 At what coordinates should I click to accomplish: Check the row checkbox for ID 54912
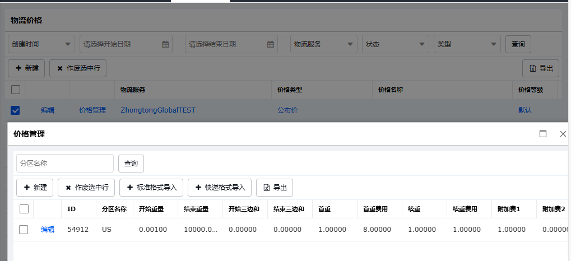24,230
